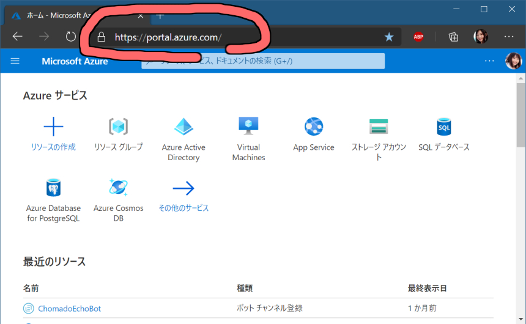Click the vertical scrollbar thumb
Screen dimensions: 526x324
(x=520, y=115)
